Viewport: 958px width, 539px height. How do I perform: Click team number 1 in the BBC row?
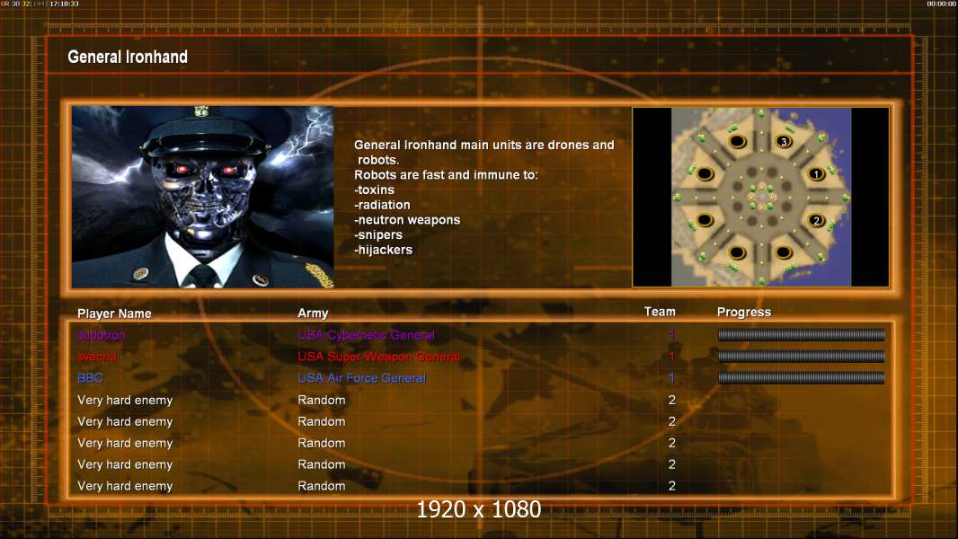[x=671, y=378]
